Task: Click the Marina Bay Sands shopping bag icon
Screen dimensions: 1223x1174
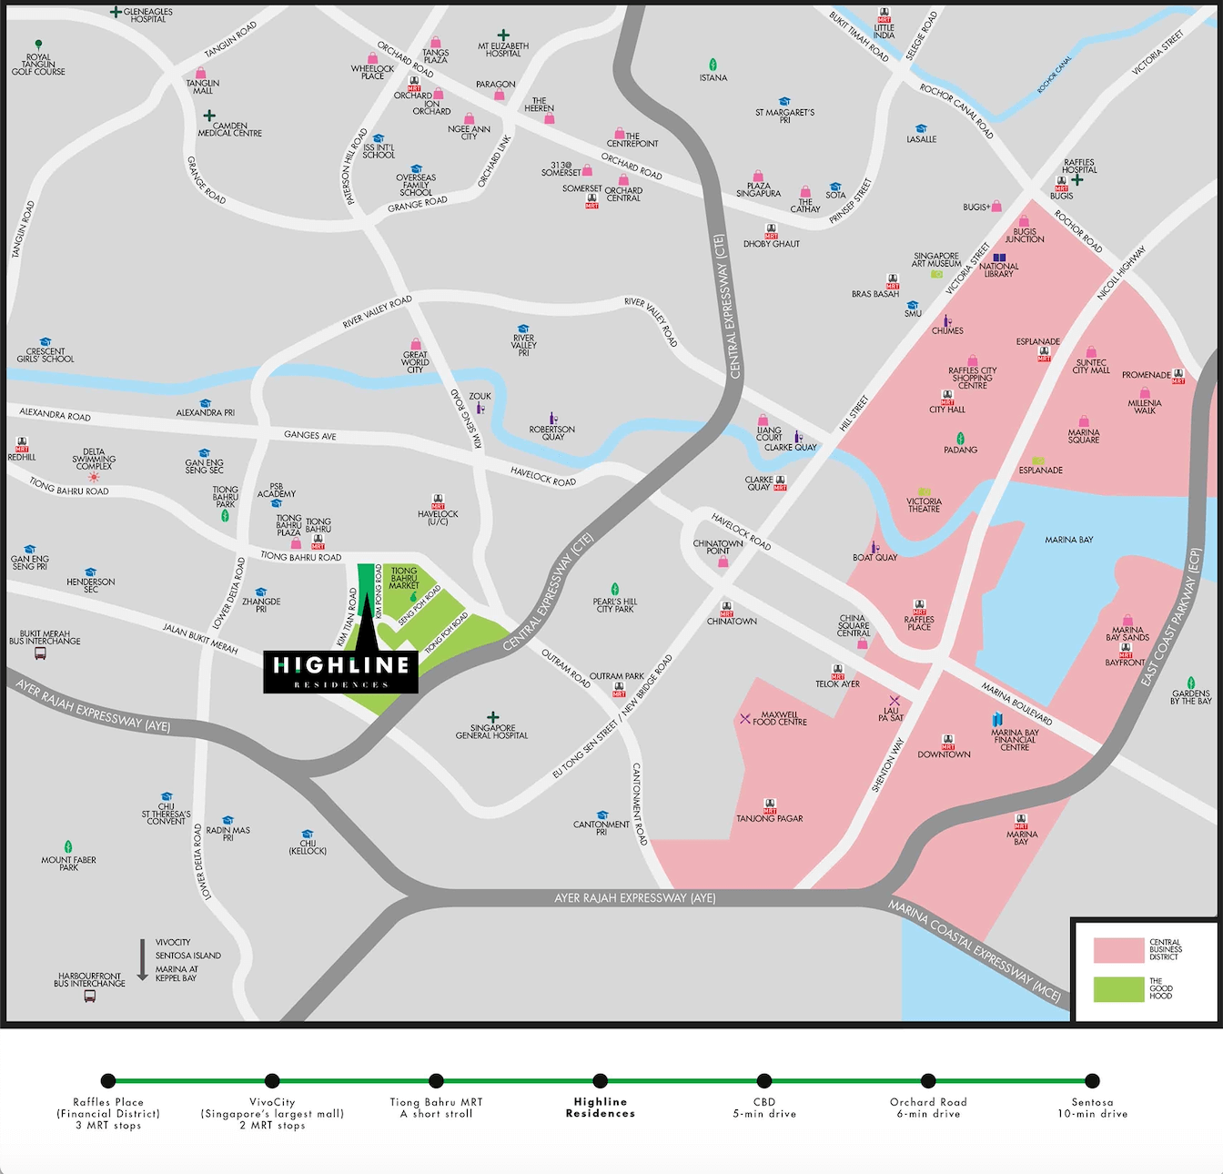Action: tap(1127, 620)
